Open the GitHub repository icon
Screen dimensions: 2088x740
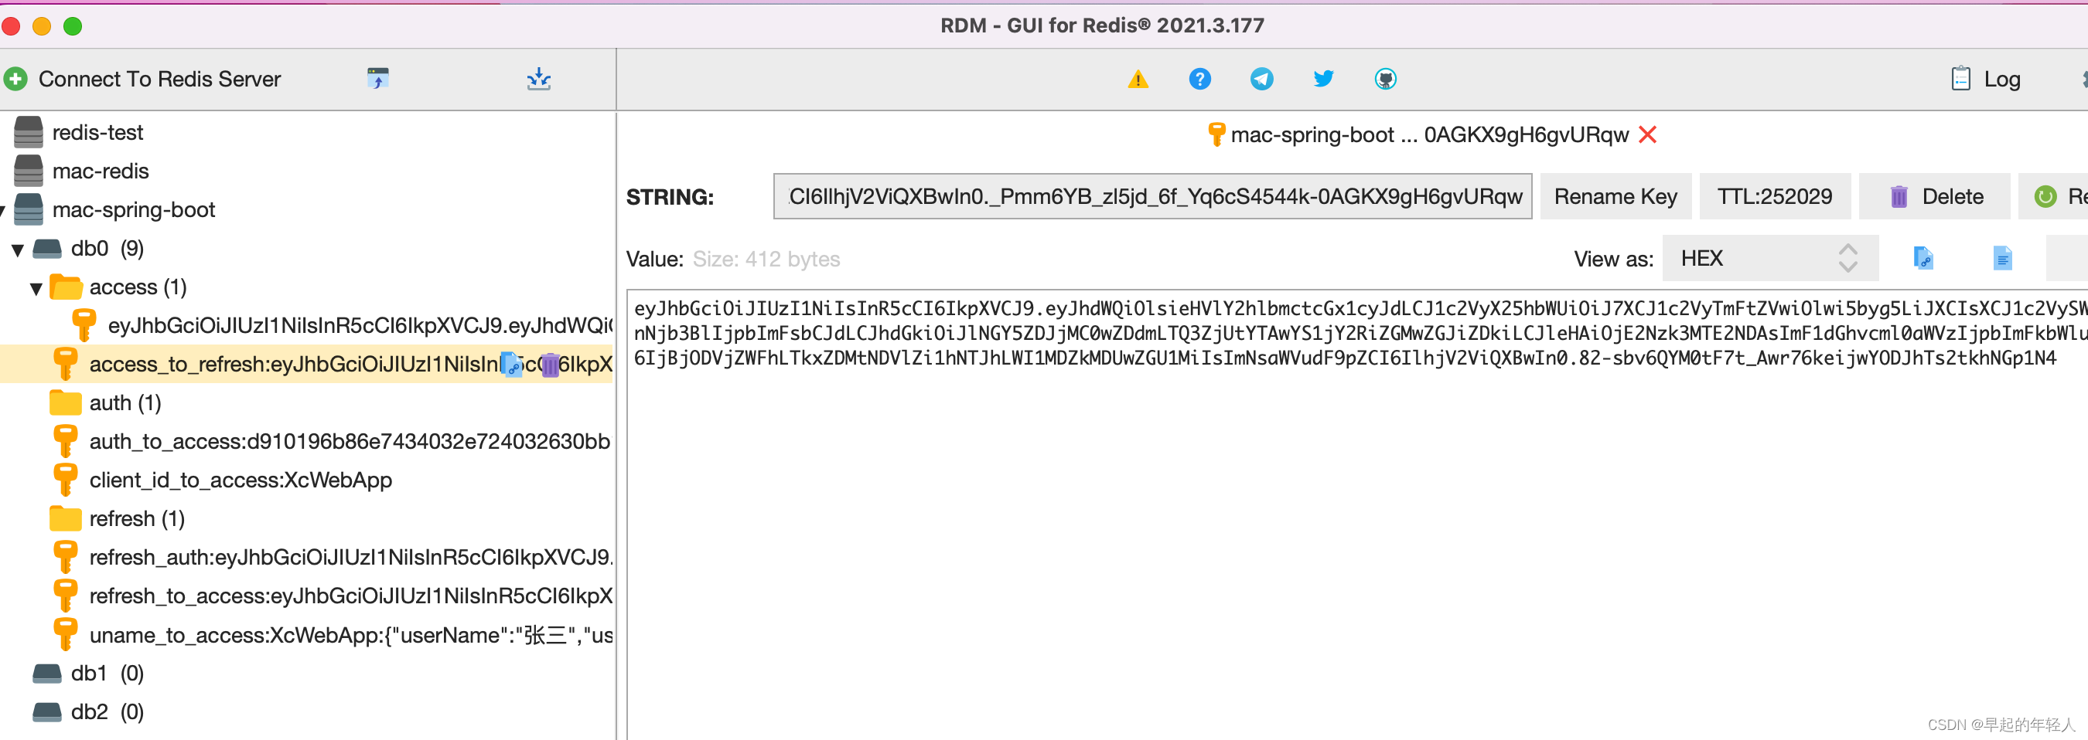[1385, 79]
